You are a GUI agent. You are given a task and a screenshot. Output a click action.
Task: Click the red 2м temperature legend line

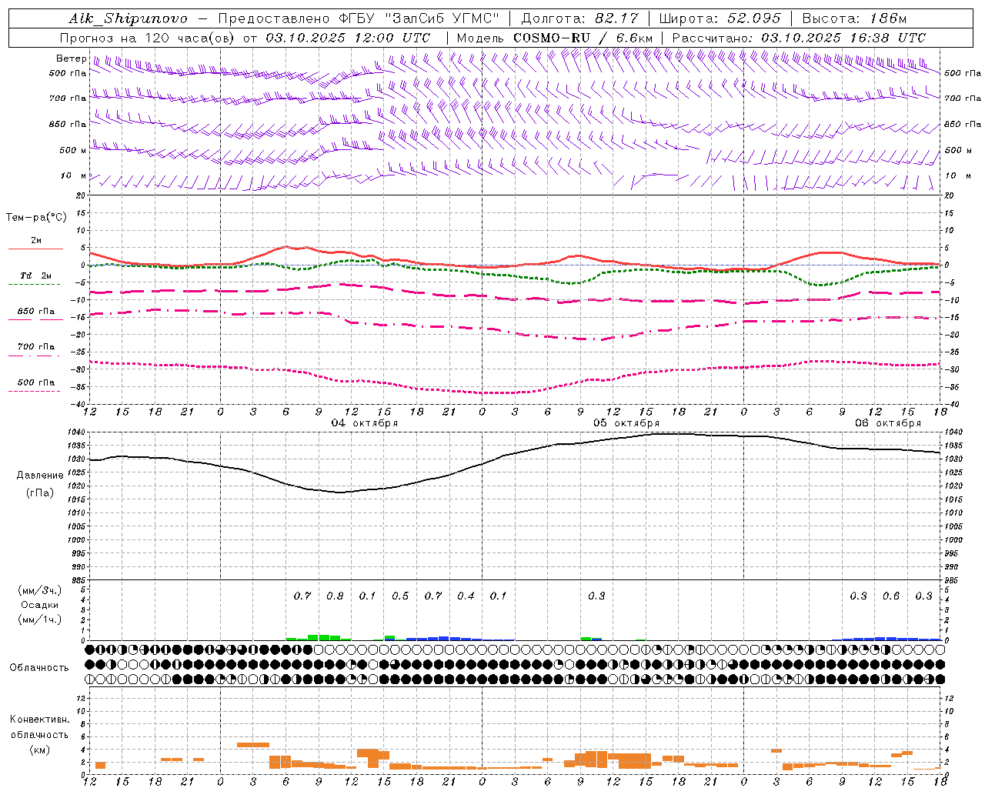(35, 249)
